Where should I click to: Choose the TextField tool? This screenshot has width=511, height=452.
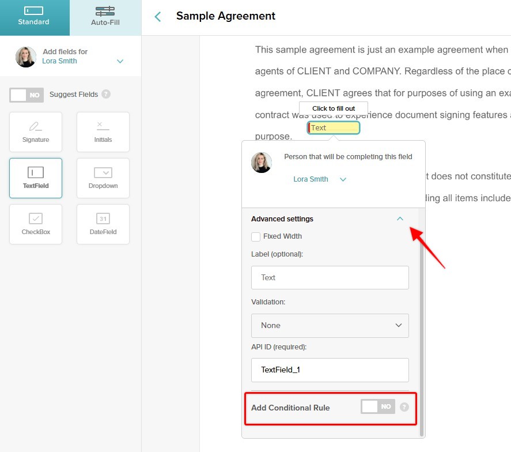(36, 178)
